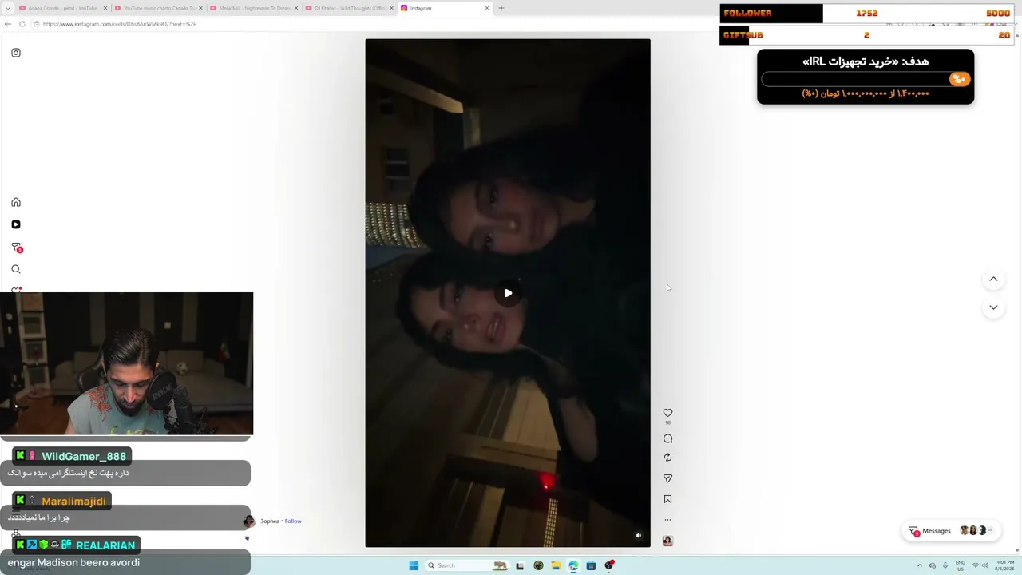Screen dimensions: 1022x575
Task: Open Microsoft Edge from taskbar
Action: point(573,565)
